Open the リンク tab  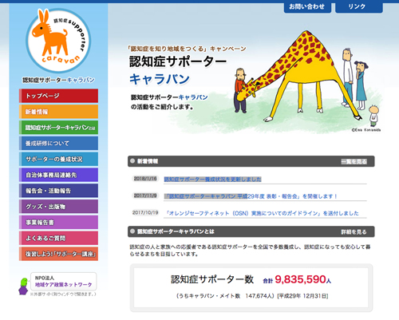(x=359, y=7)
